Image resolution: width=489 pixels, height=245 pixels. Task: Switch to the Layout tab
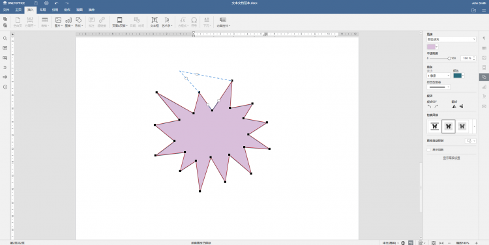click(43, 10)
